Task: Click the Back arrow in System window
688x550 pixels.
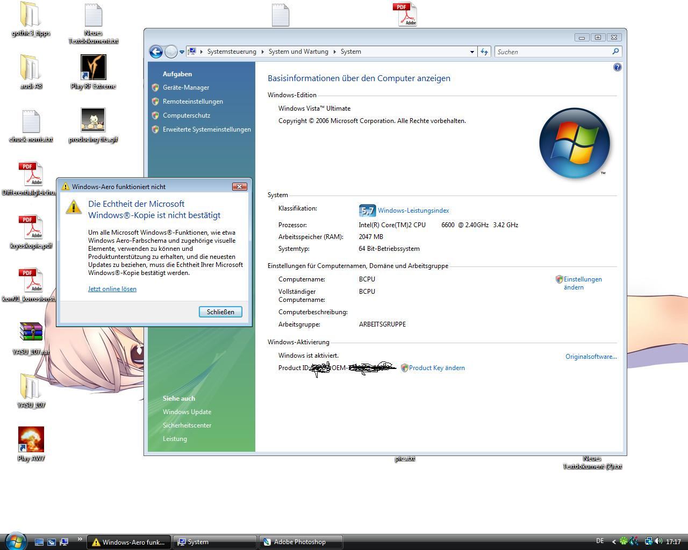Action: coord(156,52)
